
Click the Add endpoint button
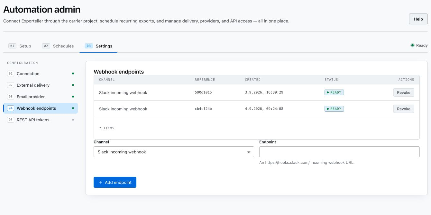(115, 182)
